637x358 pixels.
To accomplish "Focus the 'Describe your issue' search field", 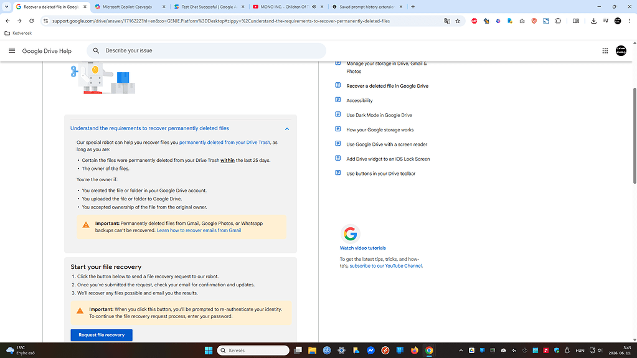I will [x=206, y=51].
